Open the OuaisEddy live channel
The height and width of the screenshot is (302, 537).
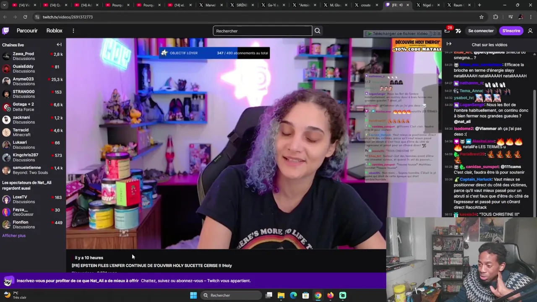click(x=33, y=69)
